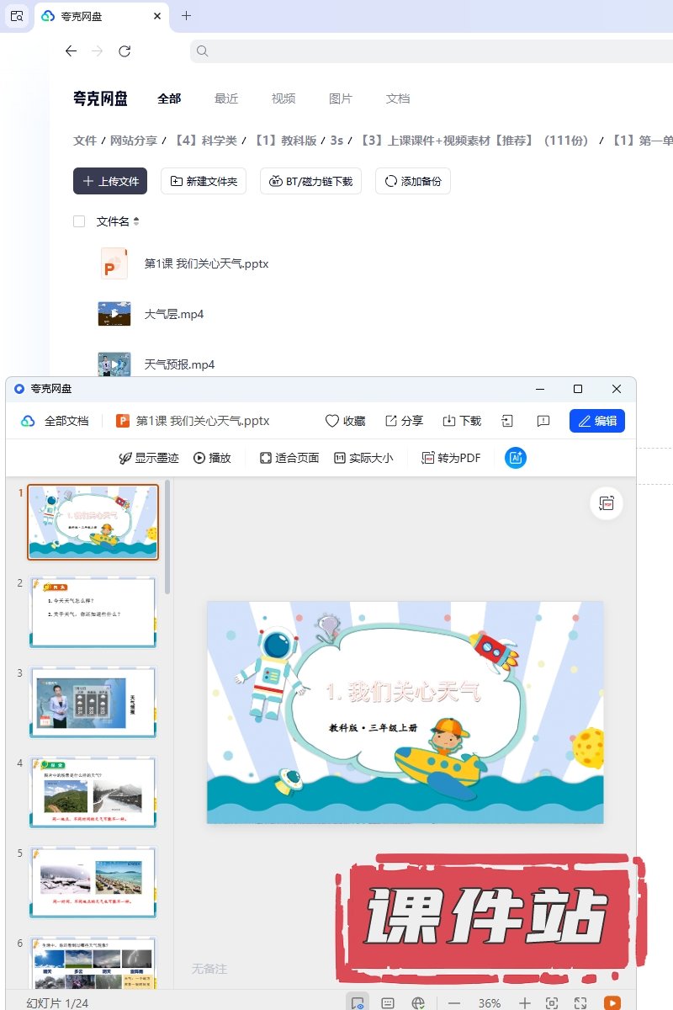Switch to the 视频 tab
Viewport: 673px width, 1010px height.
point(284,98)
